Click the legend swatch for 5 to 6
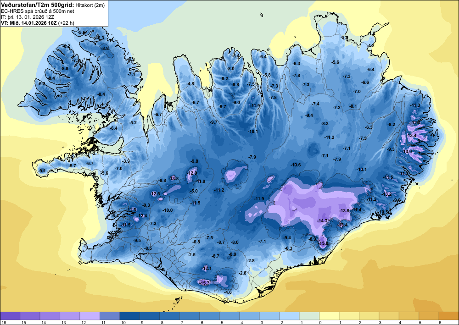 [x=429, y=316]
